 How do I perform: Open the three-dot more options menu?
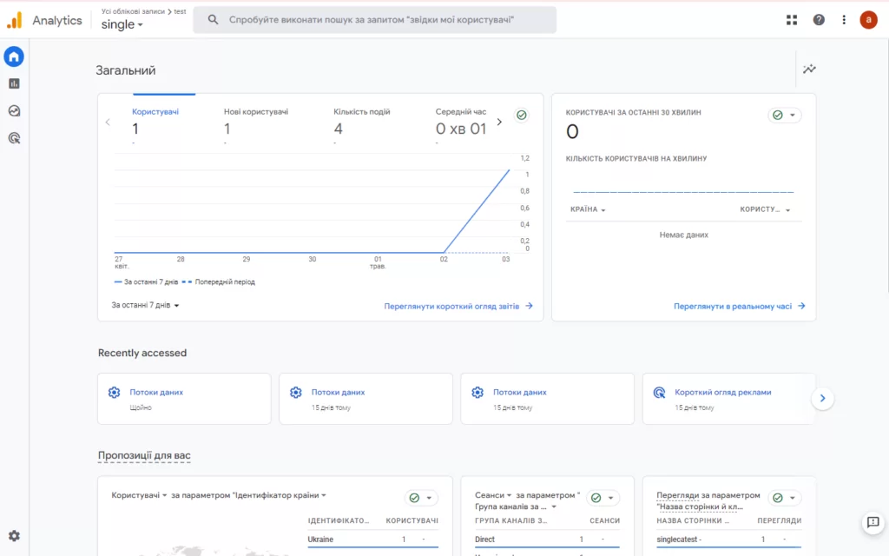[x=844, y=20]
